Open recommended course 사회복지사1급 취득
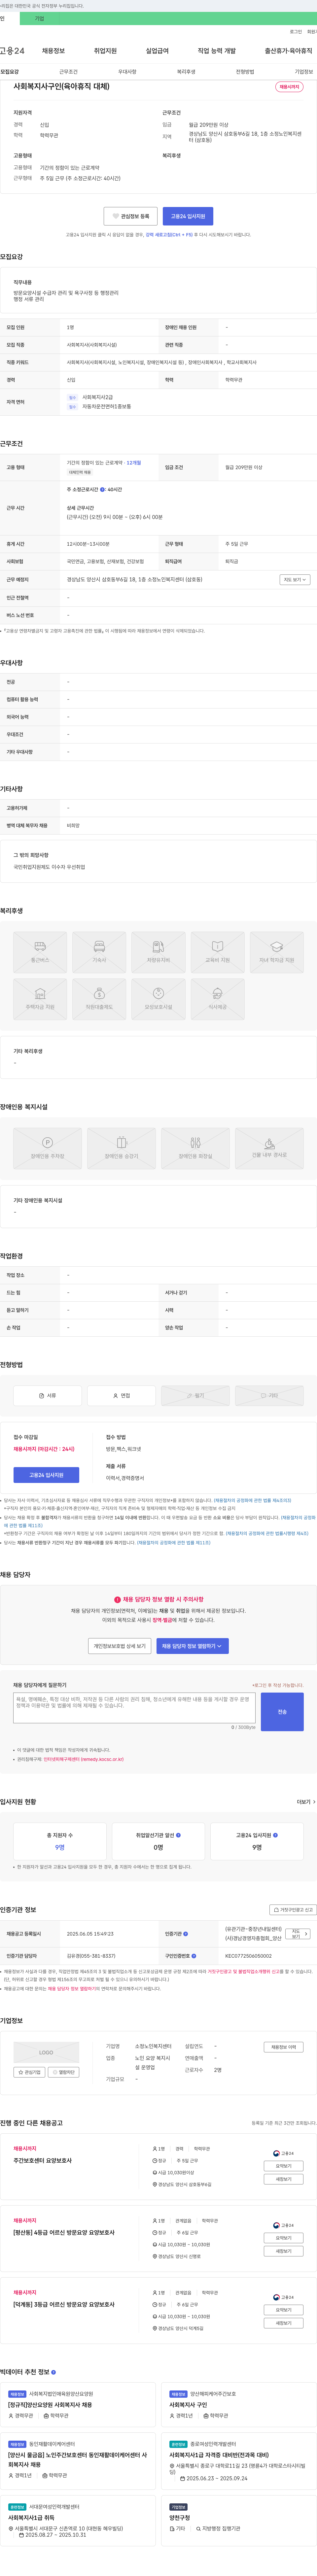Image resolution: width=317 pixels, height=2576 pixels. [x=31, y=2518]
